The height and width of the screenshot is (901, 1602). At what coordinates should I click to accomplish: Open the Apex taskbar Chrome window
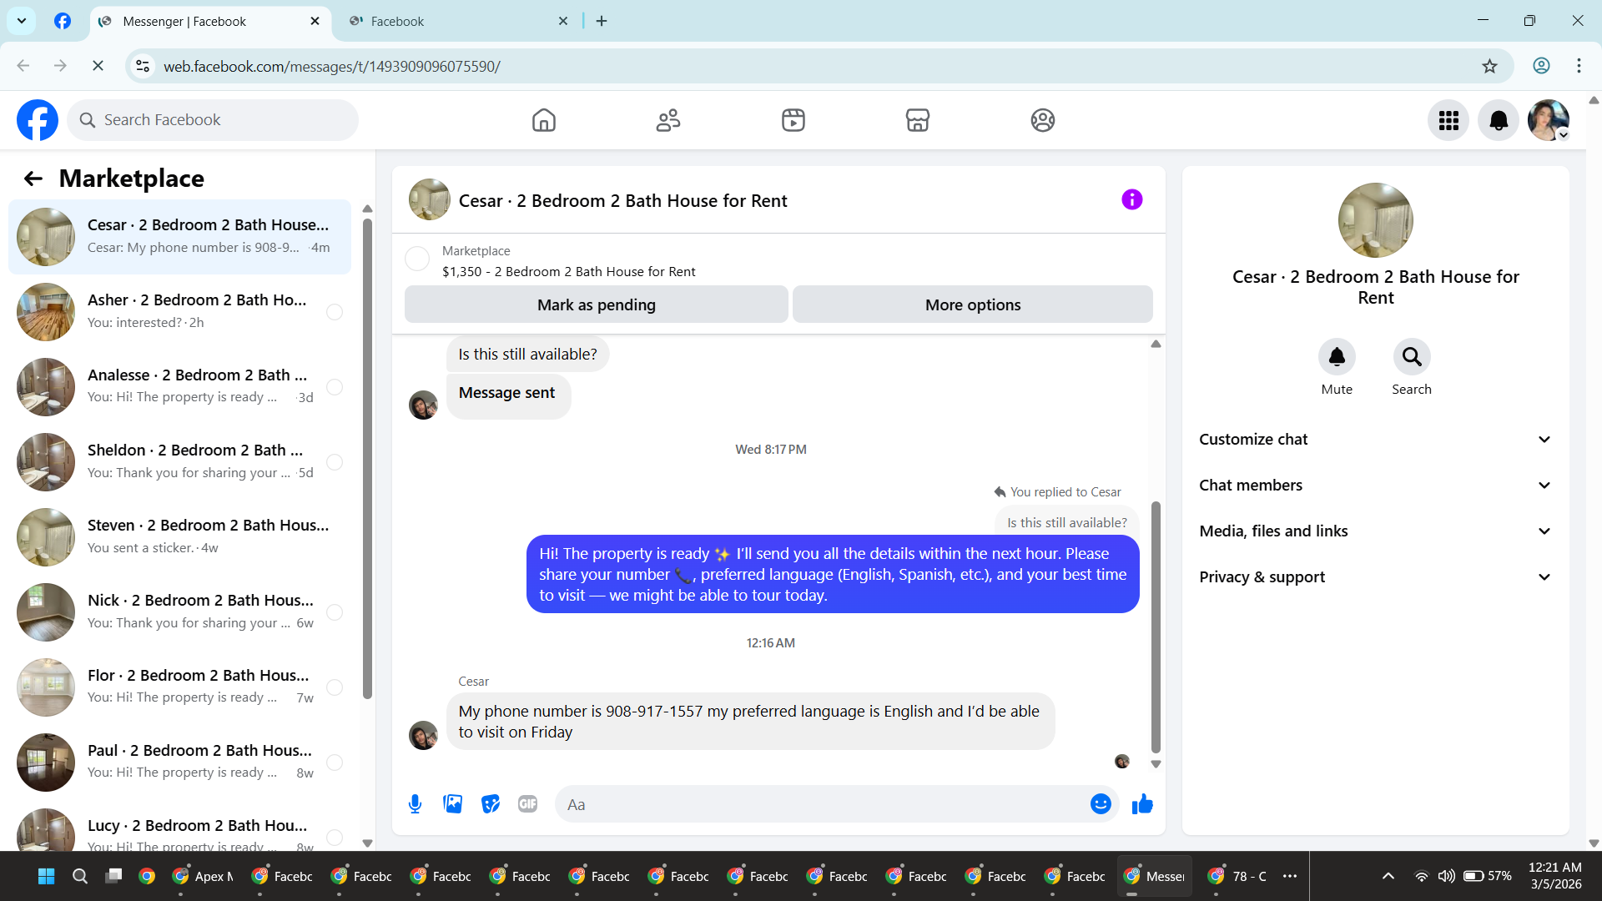[x=204, y=876]
